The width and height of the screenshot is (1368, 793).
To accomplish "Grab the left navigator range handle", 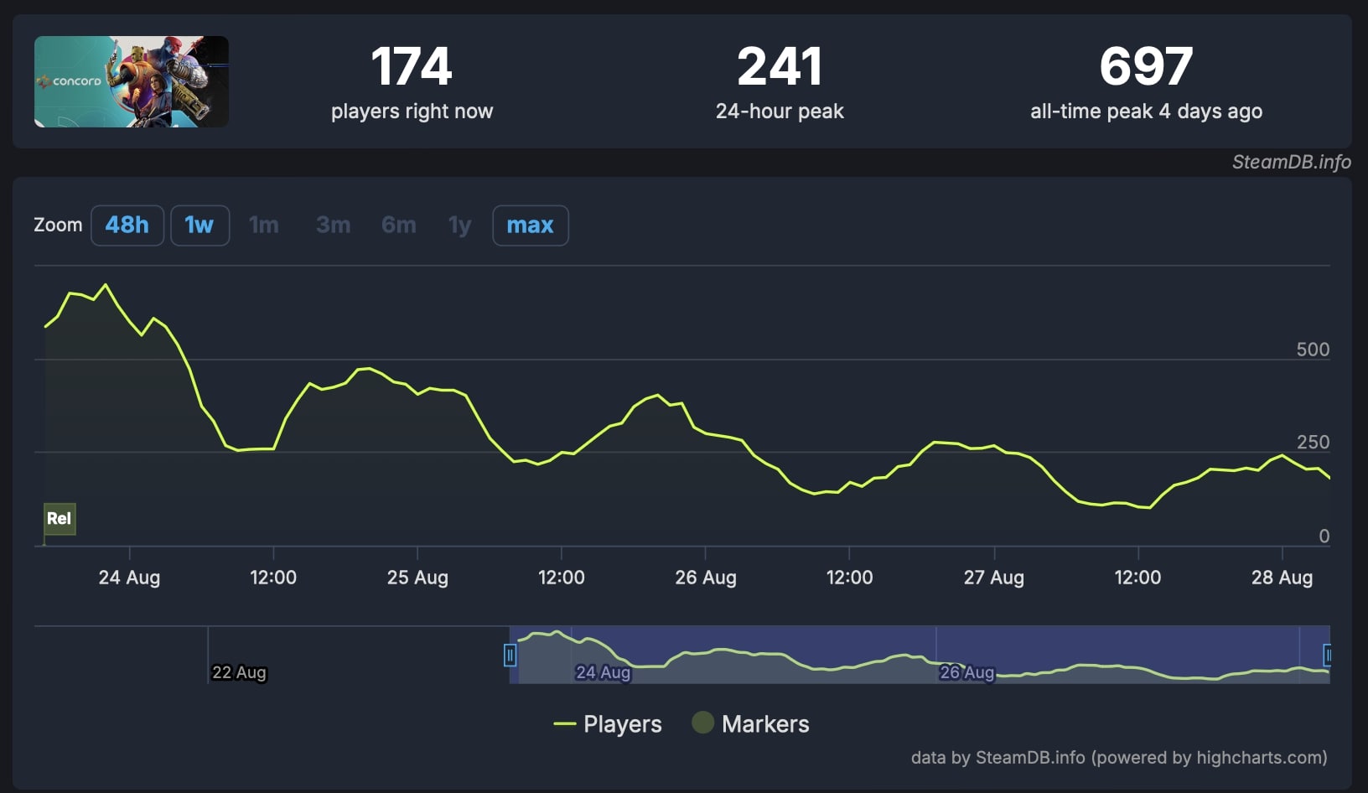I will tap(510, 655).
